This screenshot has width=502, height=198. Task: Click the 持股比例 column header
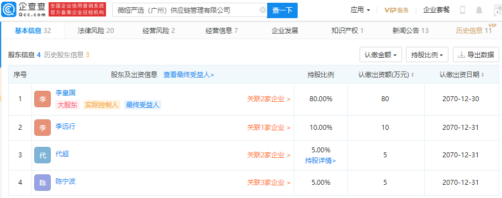point(321,75)
